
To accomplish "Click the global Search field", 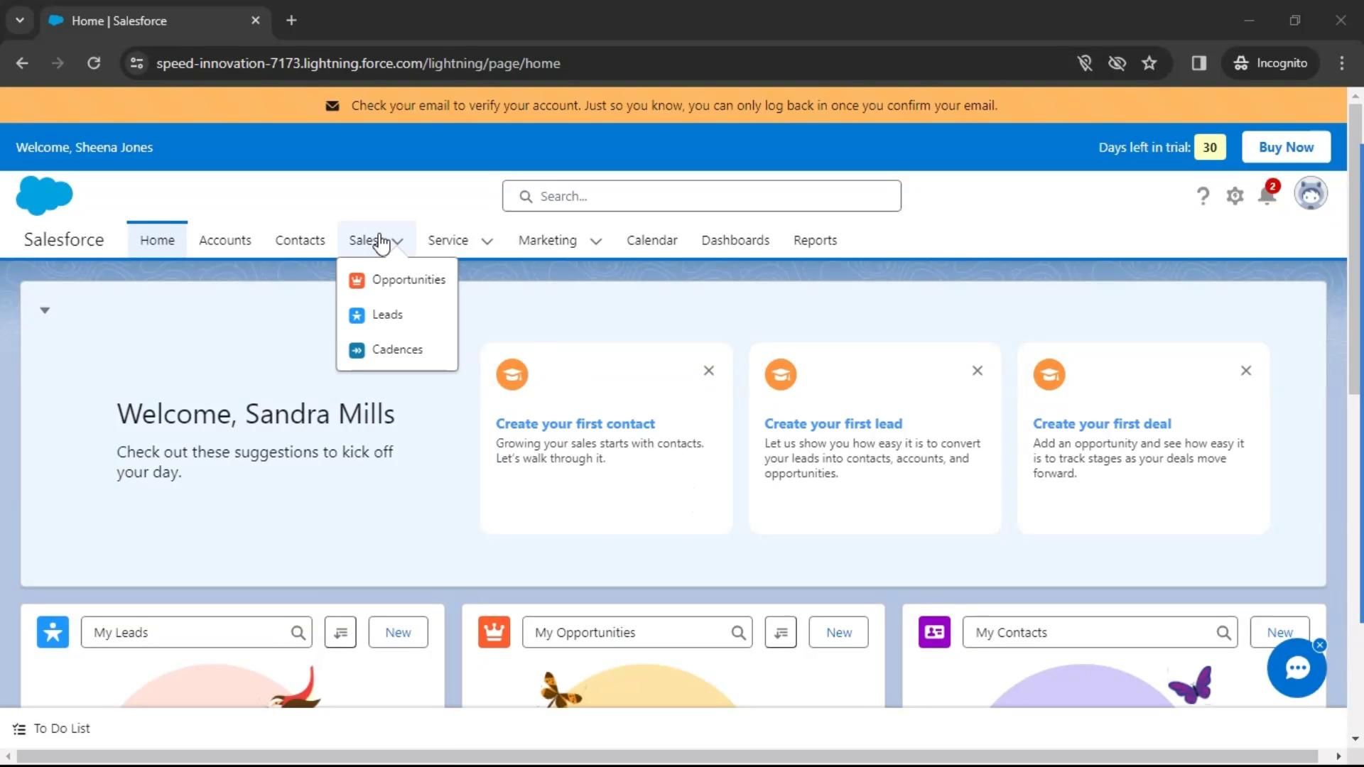I will (702, 196).
